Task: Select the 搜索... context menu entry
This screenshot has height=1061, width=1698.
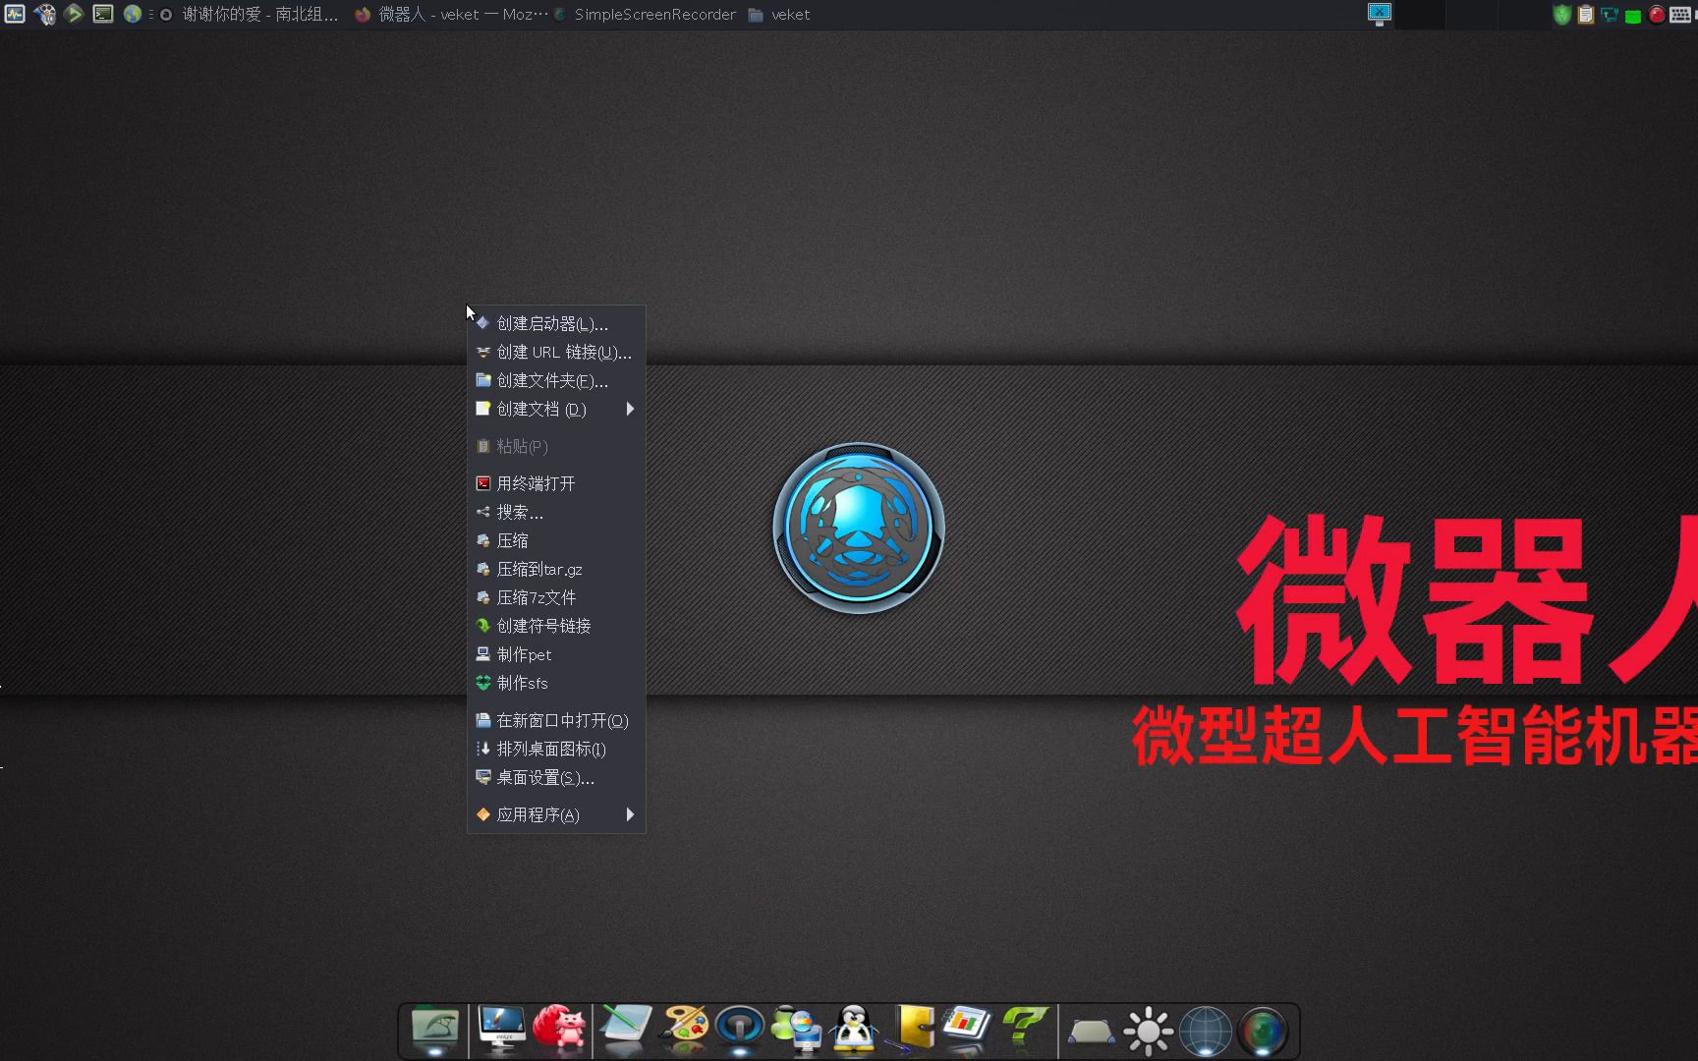Action: tap(556, 512)
